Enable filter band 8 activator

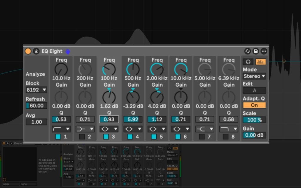coord(225,137)
